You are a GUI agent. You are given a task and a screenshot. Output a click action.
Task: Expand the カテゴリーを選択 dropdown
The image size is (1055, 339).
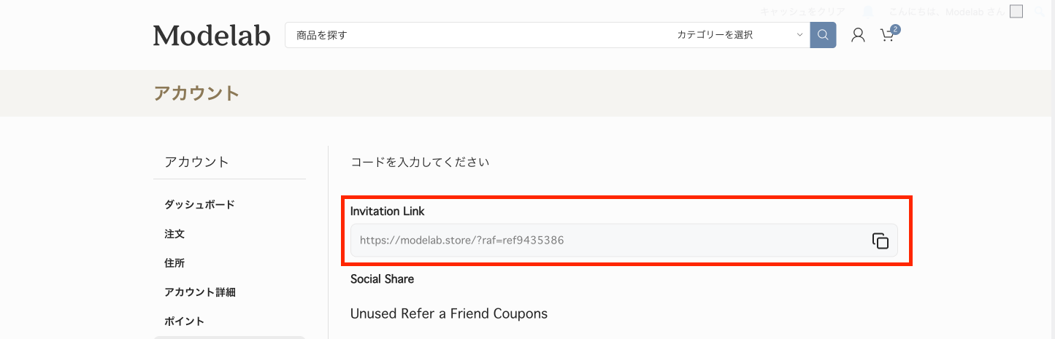[x=739, y=35]
